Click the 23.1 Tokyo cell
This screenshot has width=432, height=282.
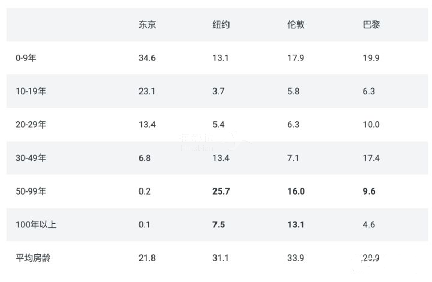coord(147,92)
